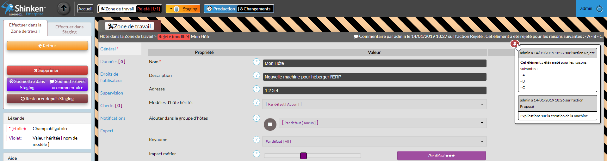Open help icon next to Nom field
This screenshot has width=607, height=161.
click(x=257, y=62)
